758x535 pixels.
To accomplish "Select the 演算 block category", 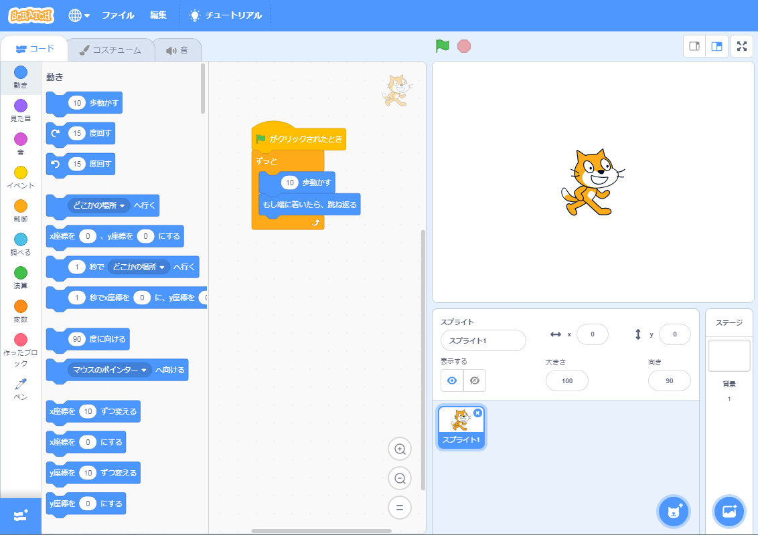I will [20, 278].
